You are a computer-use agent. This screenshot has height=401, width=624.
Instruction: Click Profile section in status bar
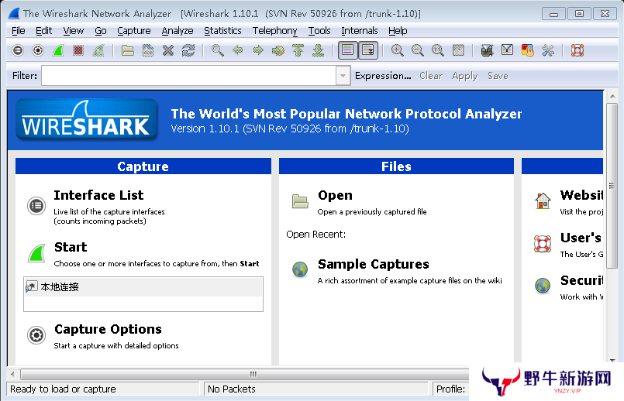tap(450, 389)
